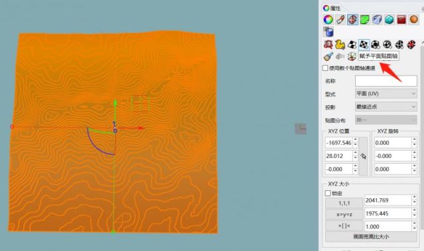Open the UV editor cube icon
The height and width of the screenshot is (251, 424).
[352, 56]
